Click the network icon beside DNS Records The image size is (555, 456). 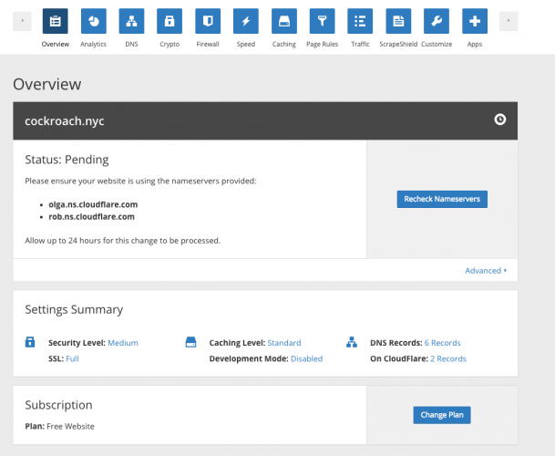(x=352, y=342)
